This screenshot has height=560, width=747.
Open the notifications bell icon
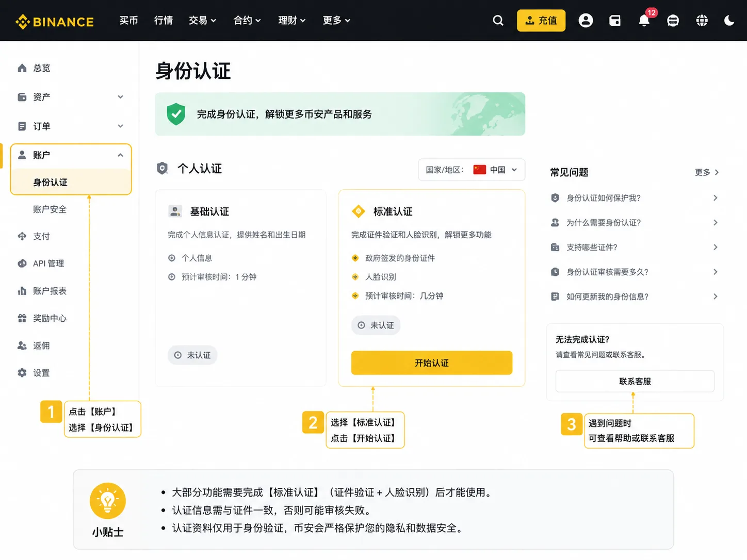click(x=644, y=21)
